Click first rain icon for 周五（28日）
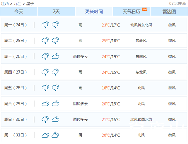The height and width of the screenshot is (144, 188). 45,88
